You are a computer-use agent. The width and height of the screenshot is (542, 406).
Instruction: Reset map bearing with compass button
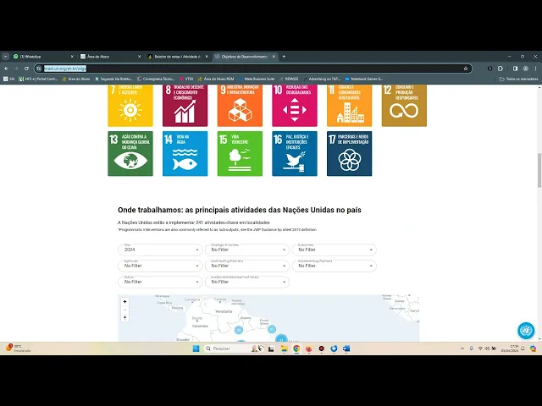124,318
